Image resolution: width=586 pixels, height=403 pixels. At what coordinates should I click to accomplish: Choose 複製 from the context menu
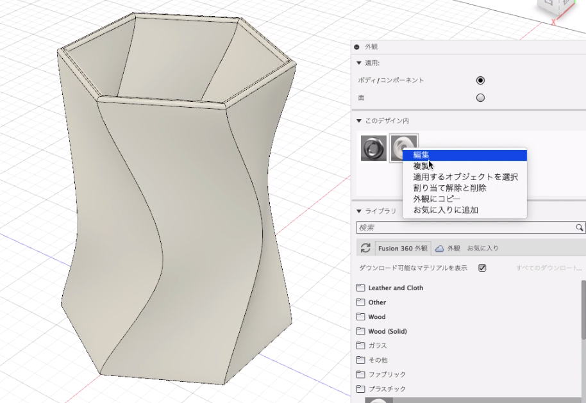(465, 166)
